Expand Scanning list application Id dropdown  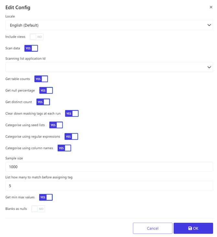(x=109, y=67)
